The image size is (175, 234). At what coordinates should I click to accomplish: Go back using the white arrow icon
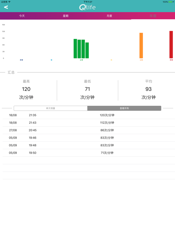point(6,7)
